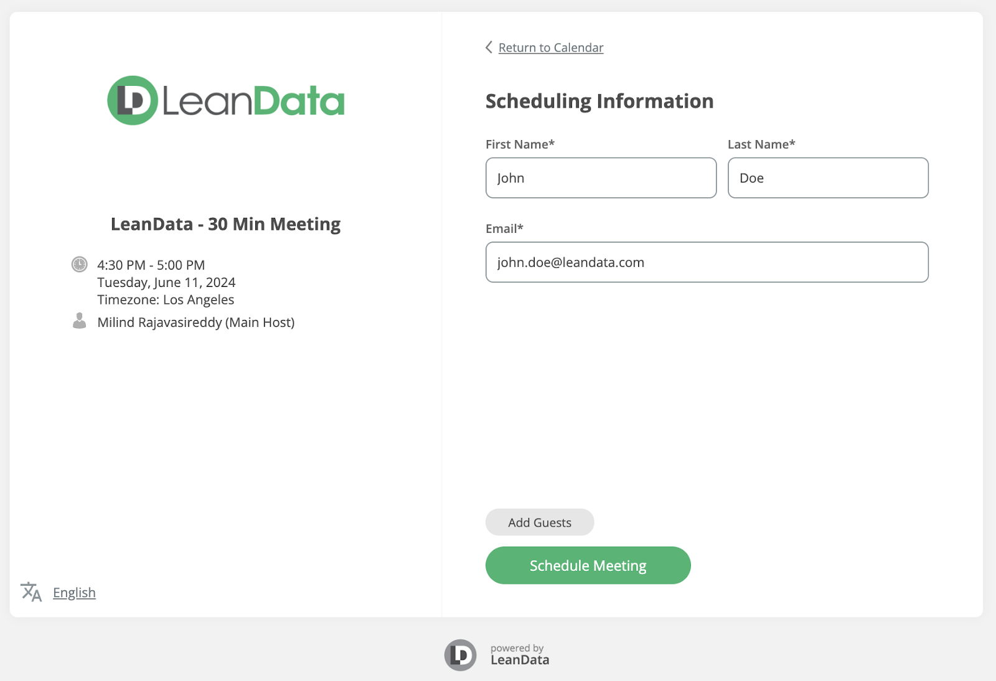The width and height of the screenshot is (996, 681).
Task: Click the back chevron beside Return to Calendar
Action: 489,47
